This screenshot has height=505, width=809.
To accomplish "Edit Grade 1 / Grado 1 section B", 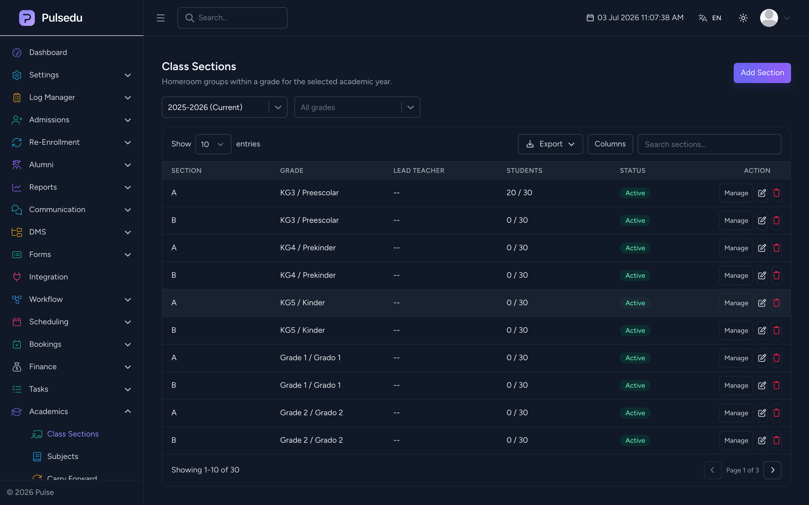I will coord(762,385).
